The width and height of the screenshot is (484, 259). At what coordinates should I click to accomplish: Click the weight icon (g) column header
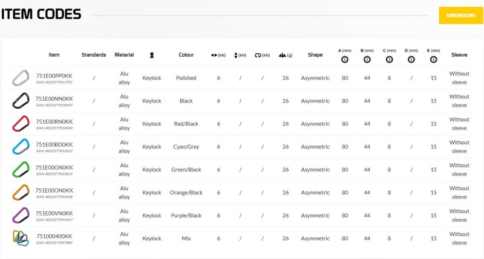[x=286, y=55]
